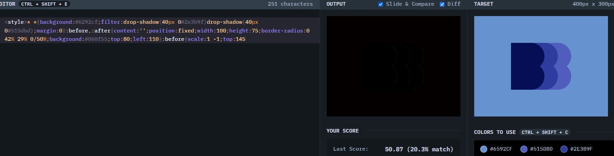Viewport: 614px width, 156px height.
Task: Click the OUTPUT panel heading
Action: pyautogui.click(x=336, y=4)
